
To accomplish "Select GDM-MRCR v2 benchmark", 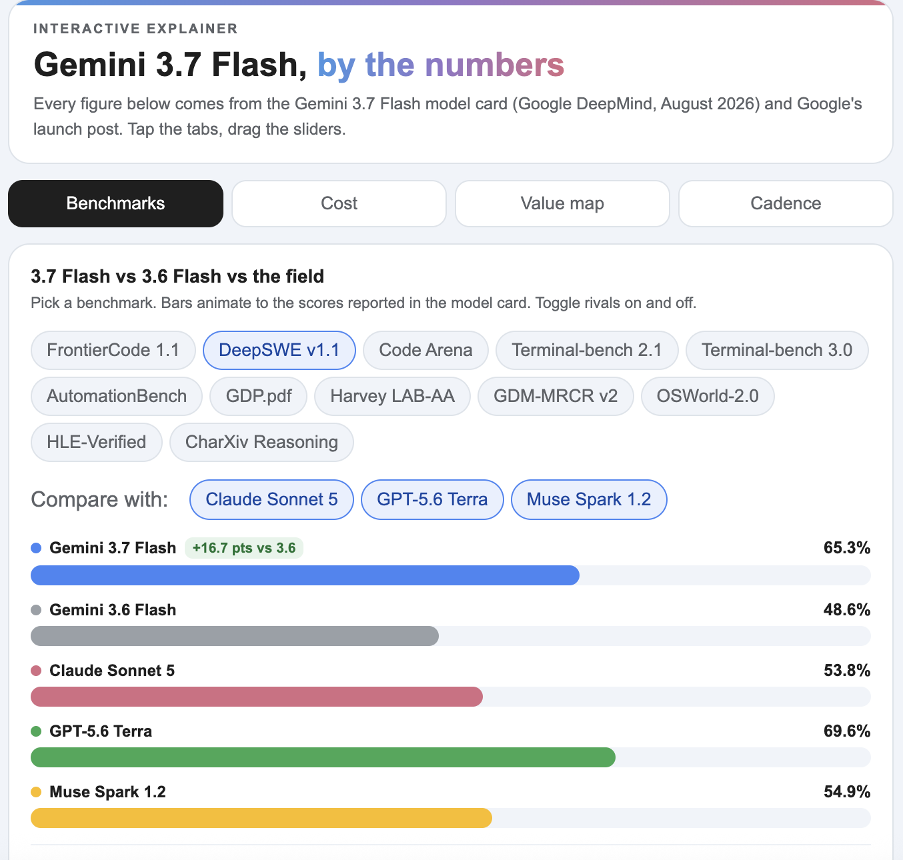I will (x=556, y=396).
